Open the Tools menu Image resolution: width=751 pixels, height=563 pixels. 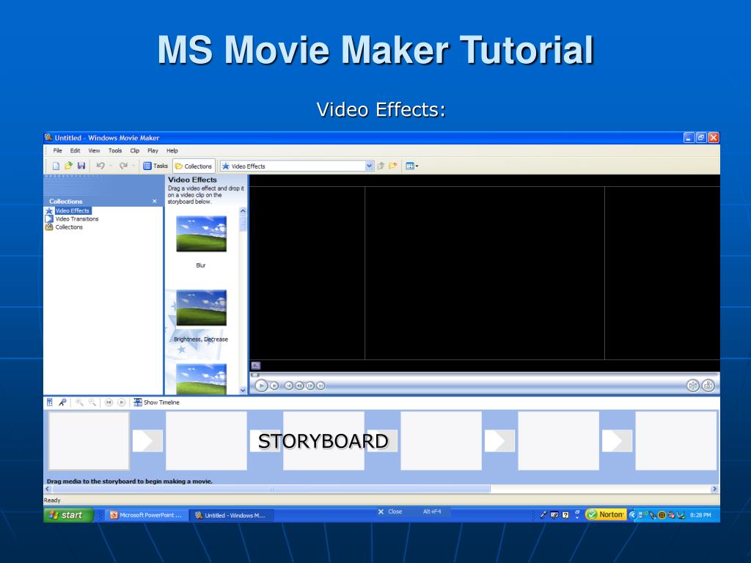(x=115, y=150)
